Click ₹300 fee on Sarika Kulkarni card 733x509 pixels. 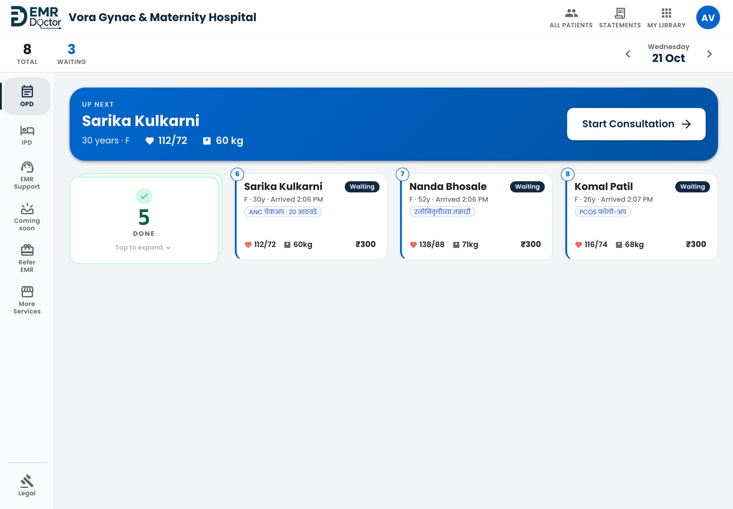tap(365, 244)
